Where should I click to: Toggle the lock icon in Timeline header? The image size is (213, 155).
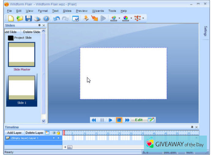(58, 133)
